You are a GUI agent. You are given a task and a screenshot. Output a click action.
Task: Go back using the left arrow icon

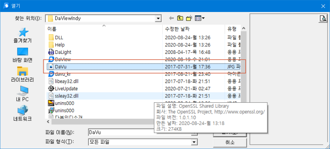tap(171, 18)
